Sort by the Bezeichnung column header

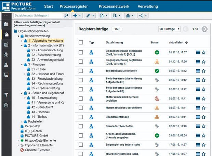click(114, 42)
